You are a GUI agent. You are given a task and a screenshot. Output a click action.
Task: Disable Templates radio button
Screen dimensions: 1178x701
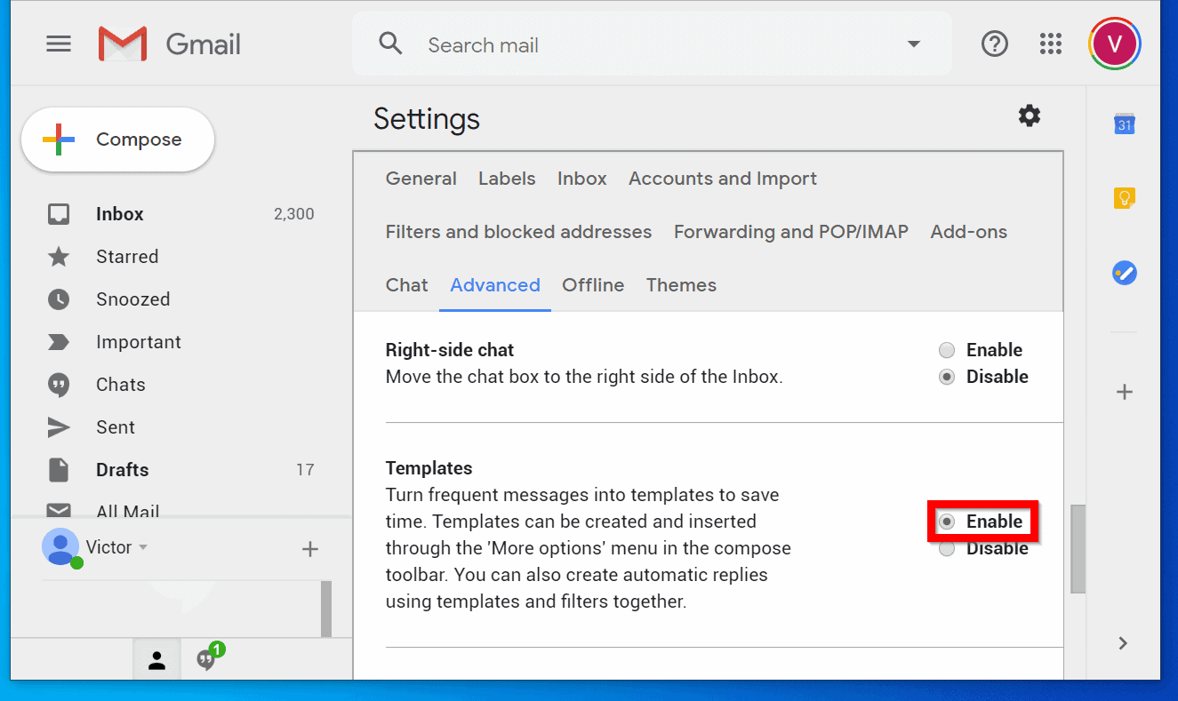(x=948, y=548)
